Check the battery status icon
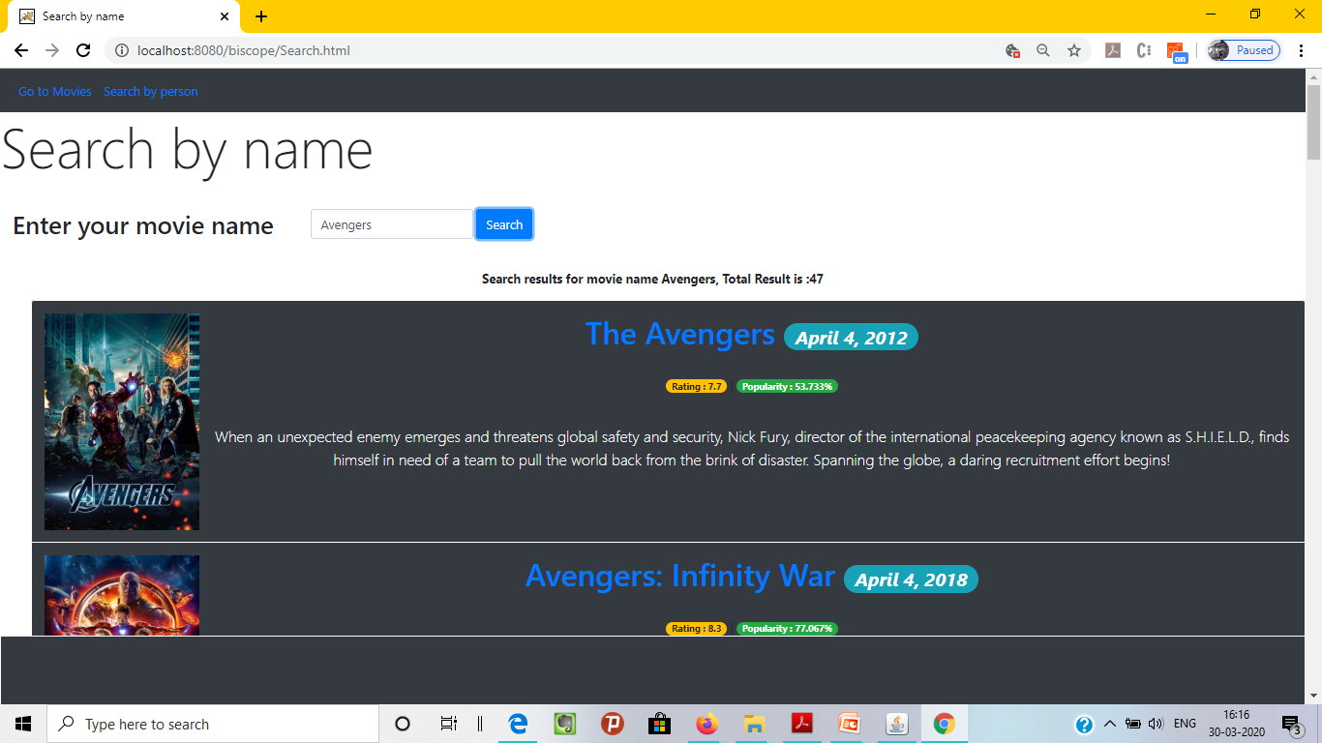Image resolution: width=1322 pixels, height=743 pixels. tap(1133, 724)
